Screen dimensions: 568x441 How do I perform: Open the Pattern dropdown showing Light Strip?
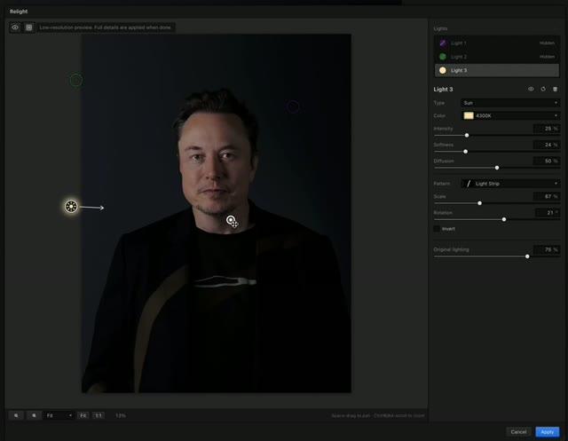(510, 184)
